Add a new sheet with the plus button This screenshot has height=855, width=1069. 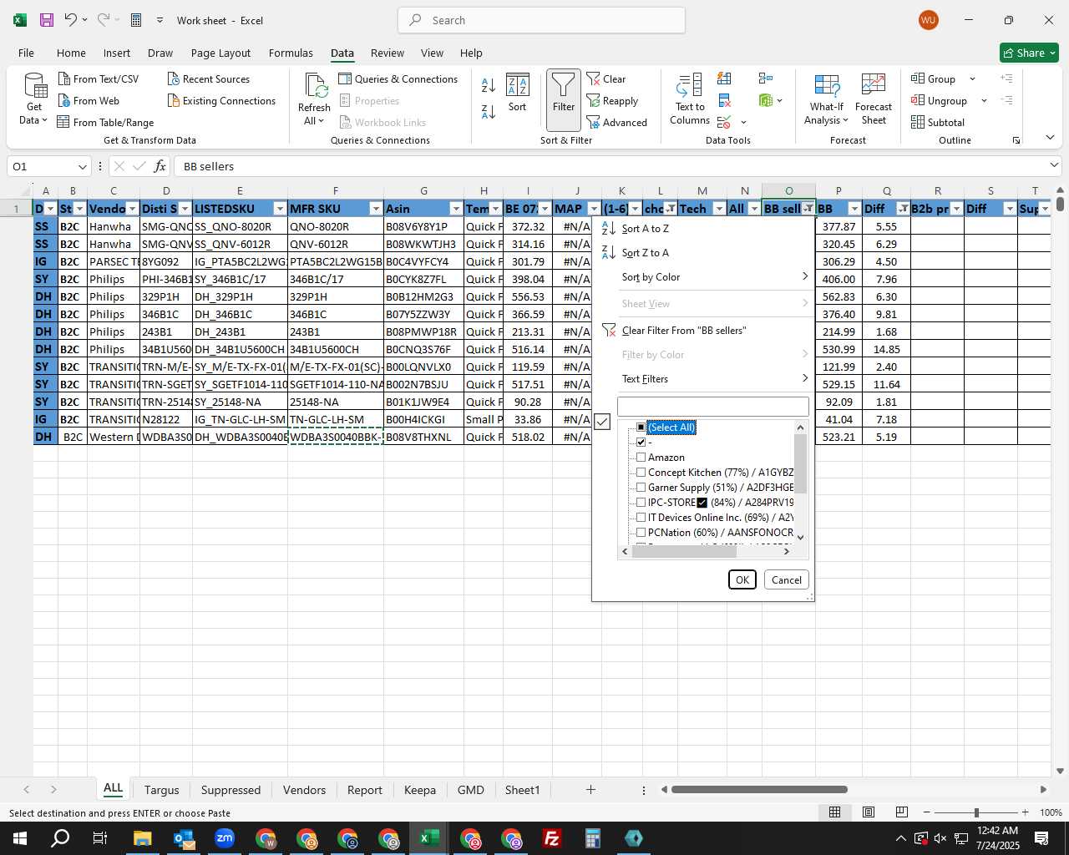coord(590,790)
